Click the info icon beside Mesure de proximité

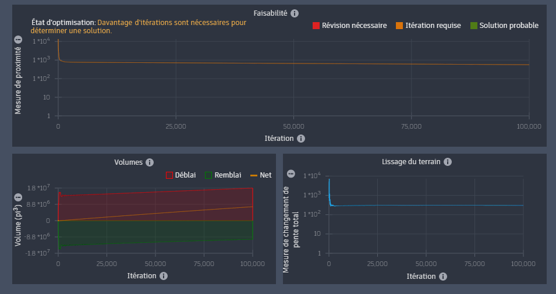click(18, 40)
